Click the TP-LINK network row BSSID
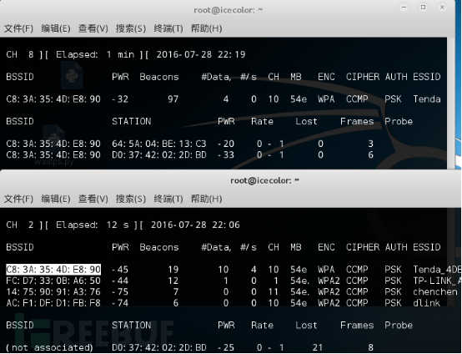The width and height of the screenshot is (462, 354). [53, 281]
